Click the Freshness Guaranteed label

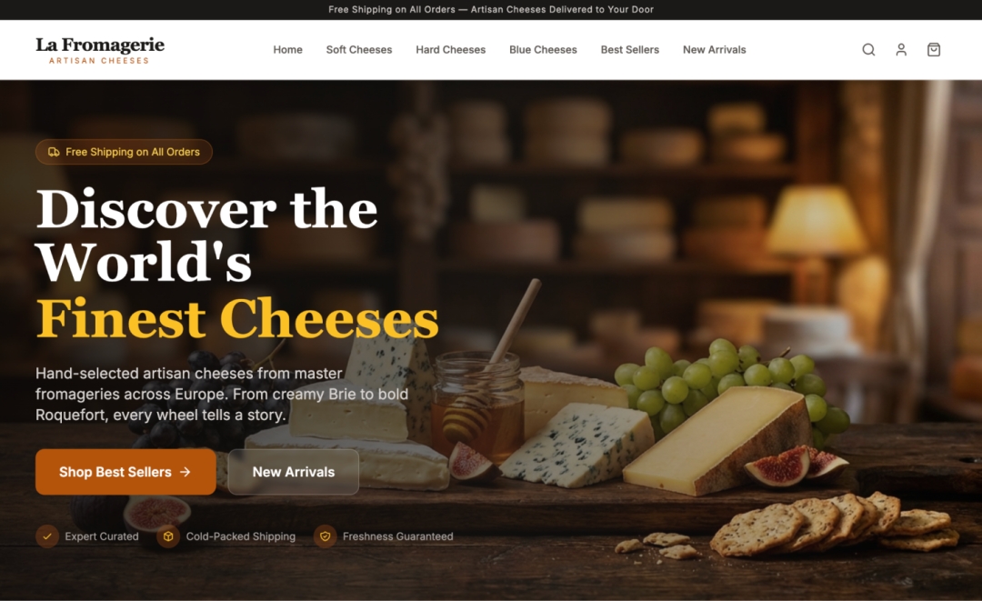397,536
